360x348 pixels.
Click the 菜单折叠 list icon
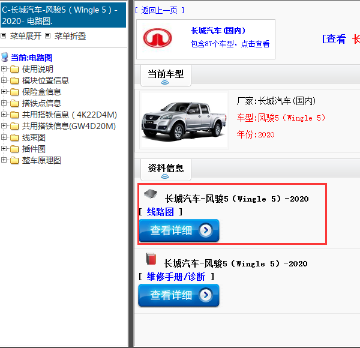pos(47,36)
